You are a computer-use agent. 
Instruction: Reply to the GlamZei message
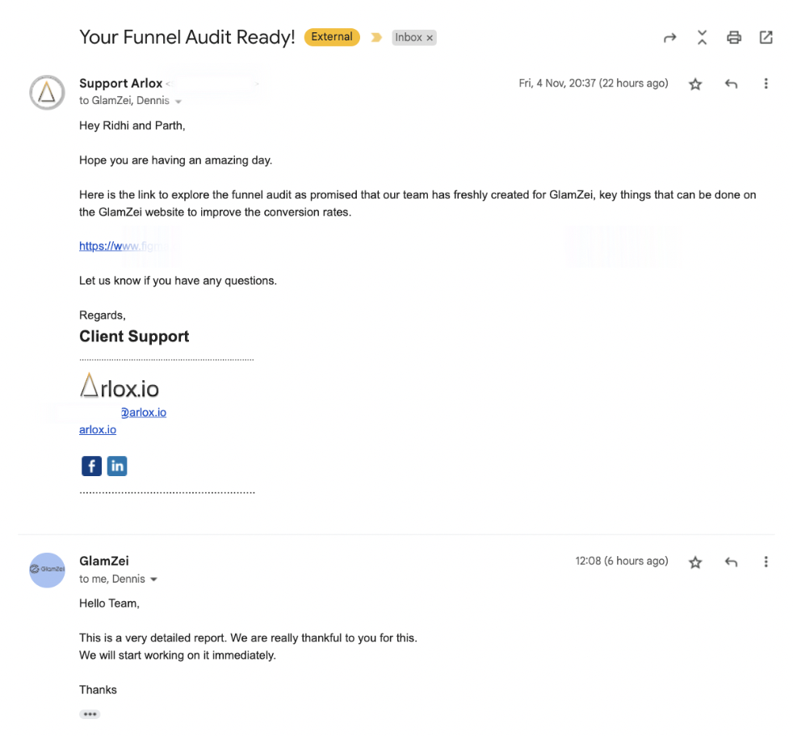731,562
